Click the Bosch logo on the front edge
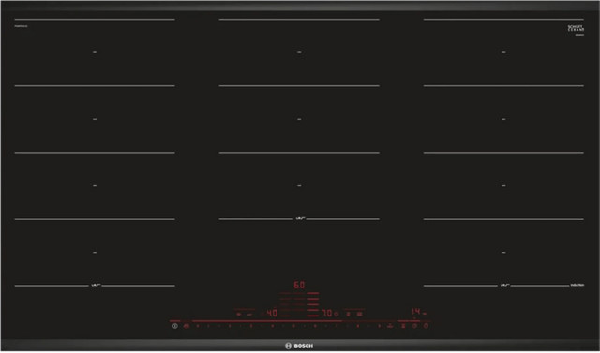The image size is (600, 353). pyautogui.click(x=299, y=346)
